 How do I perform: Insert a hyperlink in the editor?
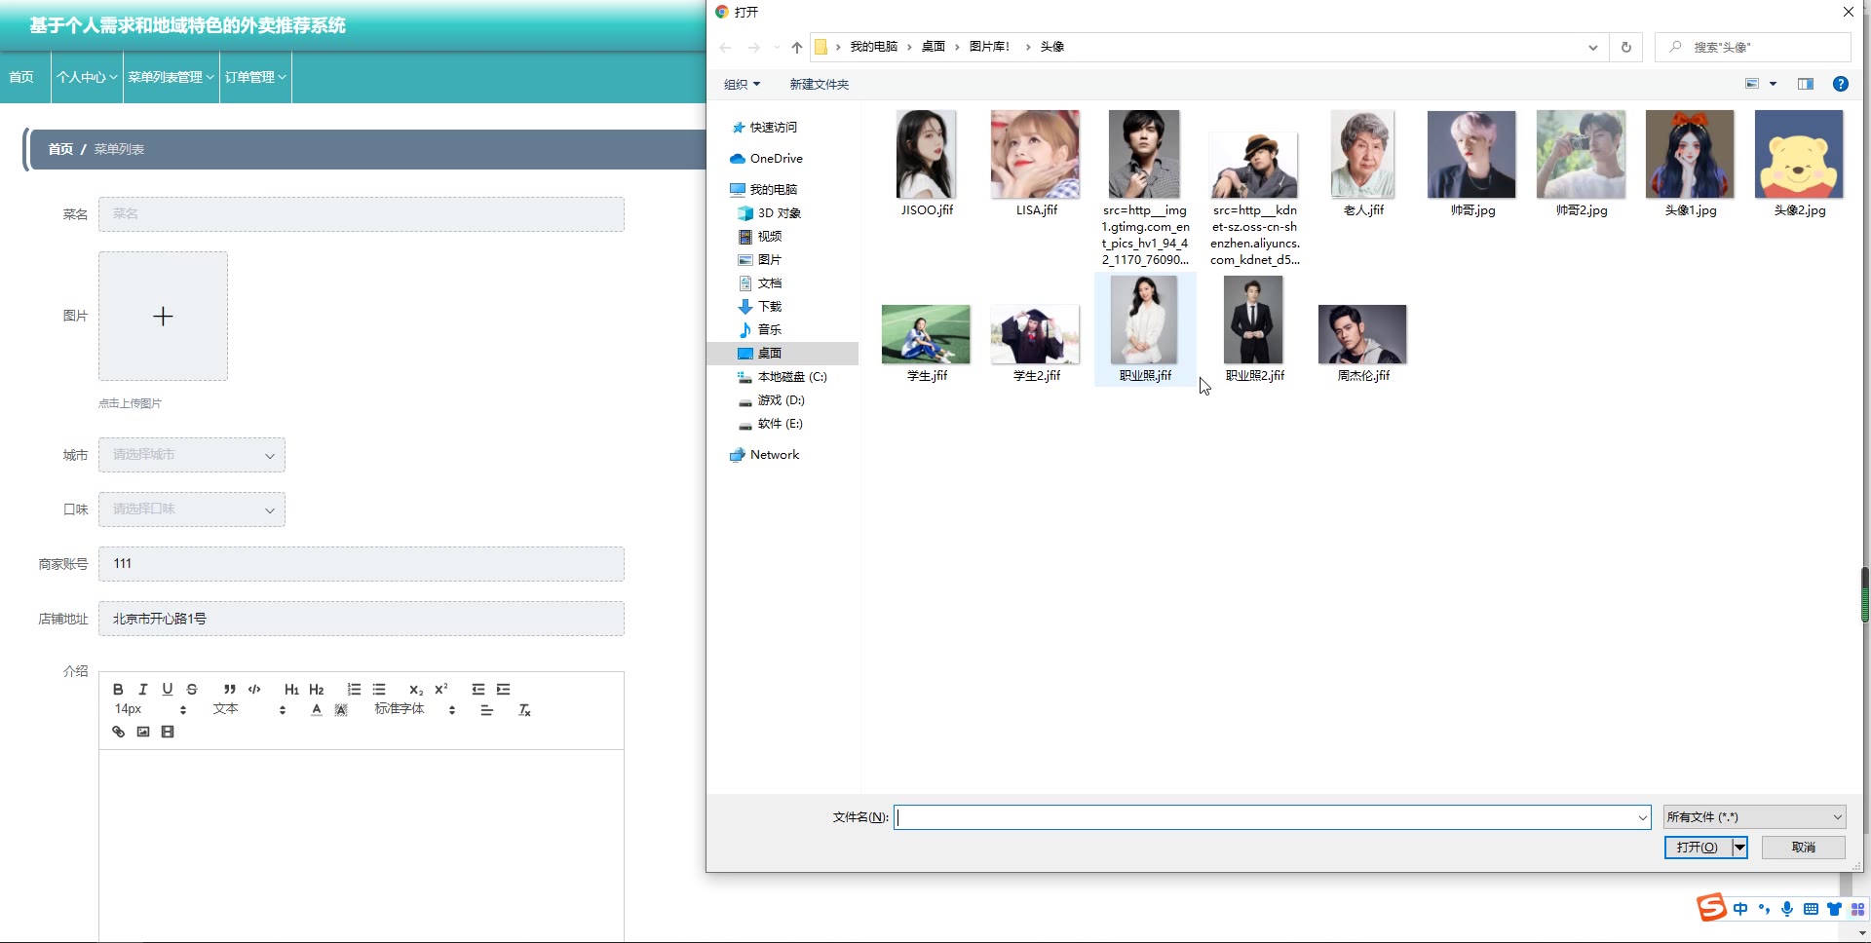pyautogui.click(x=118, y=732)
